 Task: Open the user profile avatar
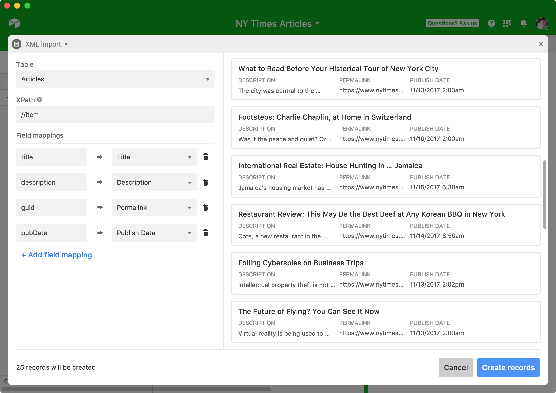(542, 24)
